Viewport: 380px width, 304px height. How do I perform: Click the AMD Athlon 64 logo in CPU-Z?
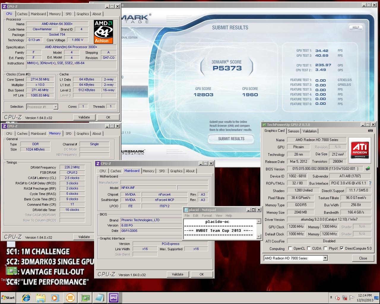coord(103,32)
